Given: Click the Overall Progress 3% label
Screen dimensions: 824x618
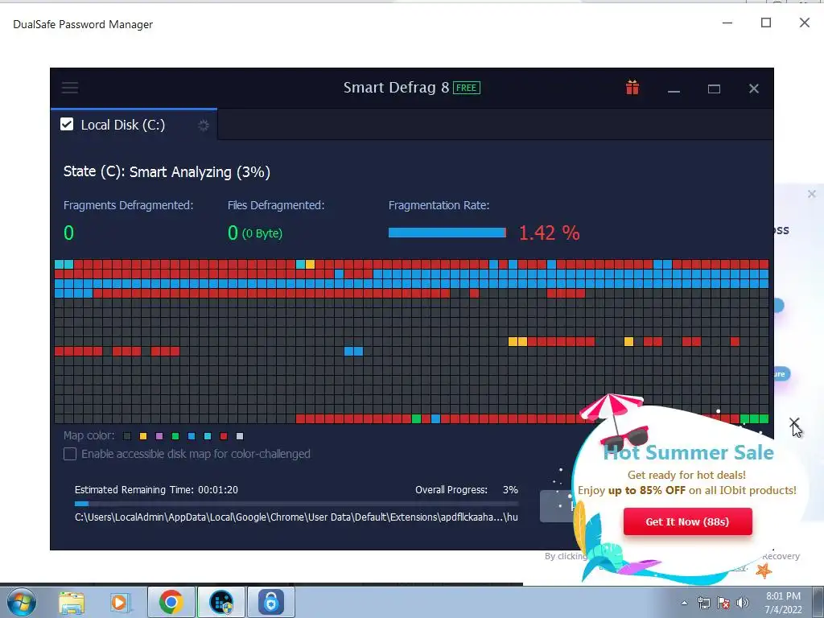Looking at the screenshot, I should 466,490.
